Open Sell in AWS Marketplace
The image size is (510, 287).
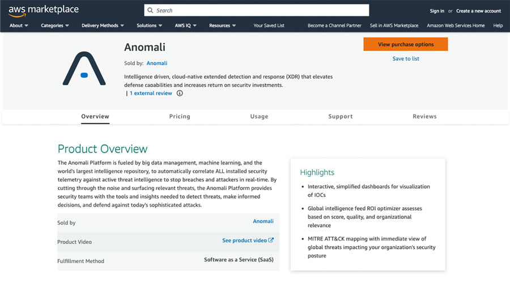(x=394, y=26)
